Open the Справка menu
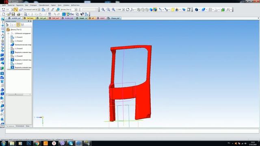Screen dimensions: 260x146 tap(66, 5)
